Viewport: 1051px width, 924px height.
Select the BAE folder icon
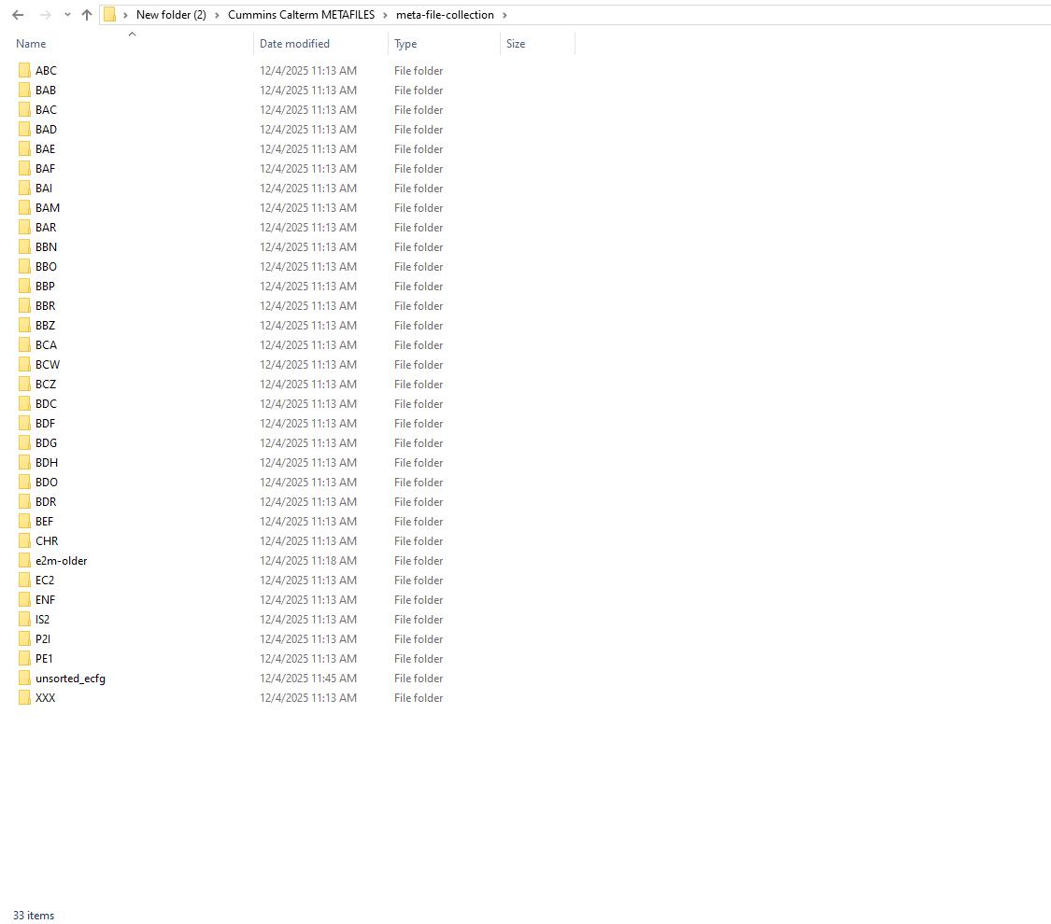(x=25, y=148)
